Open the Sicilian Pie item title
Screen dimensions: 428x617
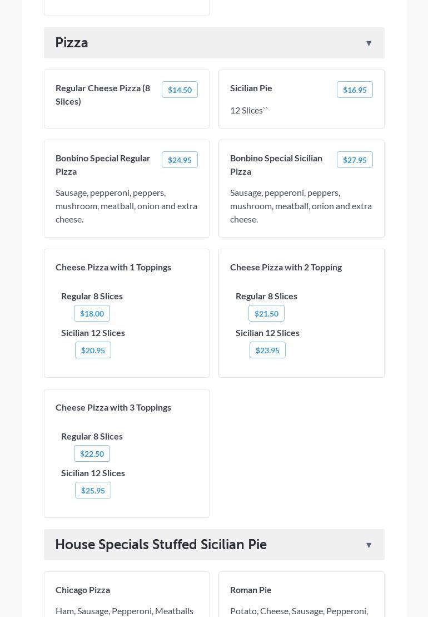coord(251,88)
